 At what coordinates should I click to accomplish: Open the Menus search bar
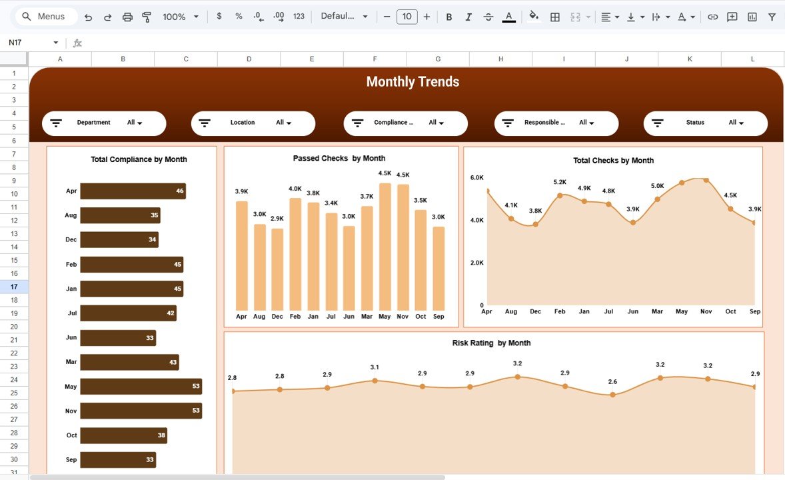pos(45,16)
